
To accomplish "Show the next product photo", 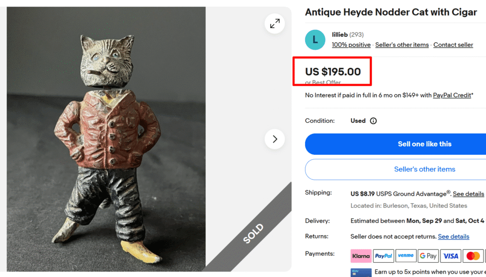I will coord(275,139).
